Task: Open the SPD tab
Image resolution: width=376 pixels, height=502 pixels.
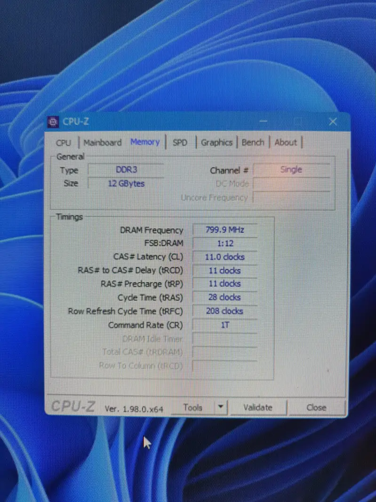Action: [x=180, y=142]
